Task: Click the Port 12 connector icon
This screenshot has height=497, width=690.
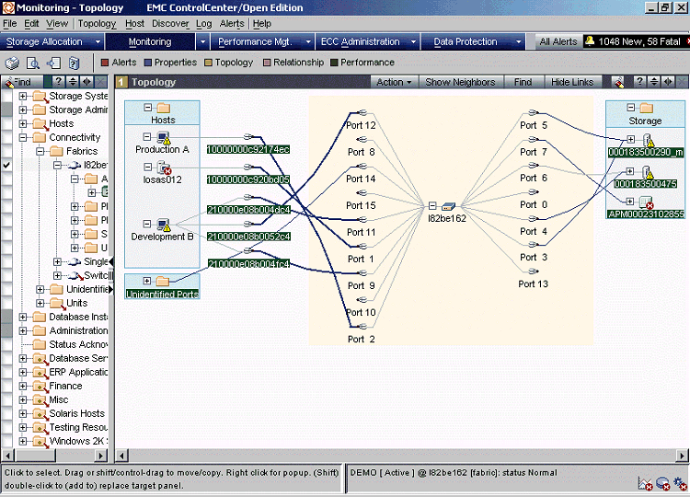Action: (362, 112)
